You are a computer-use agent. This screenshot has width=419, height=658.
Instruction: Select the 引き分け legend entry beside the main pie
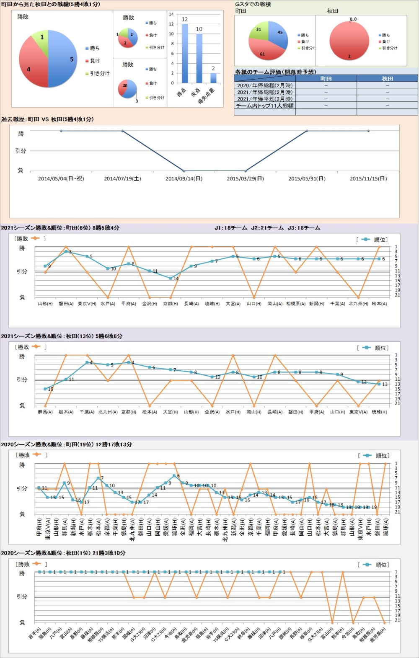(x=99, y=73)
